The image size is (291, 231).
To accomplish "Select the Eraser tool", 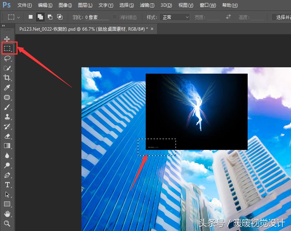I will [x=7, y=136].
